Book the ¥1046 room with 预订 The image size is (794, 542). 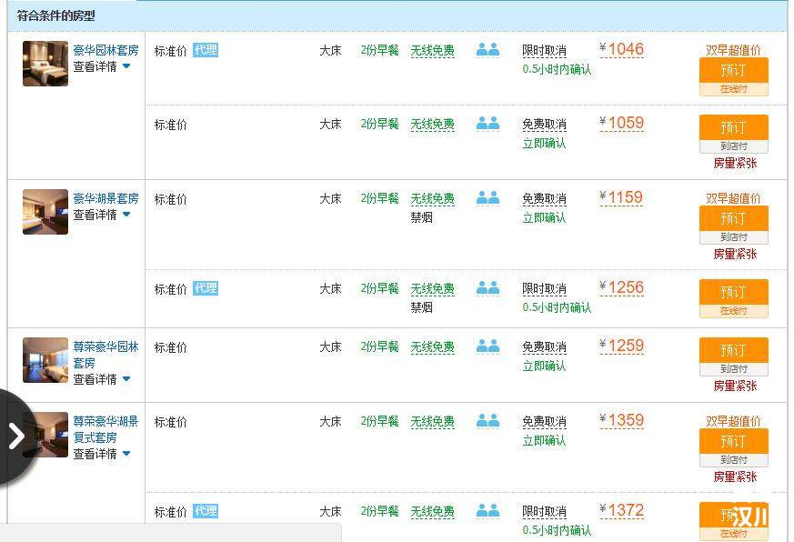pos(733,70)
